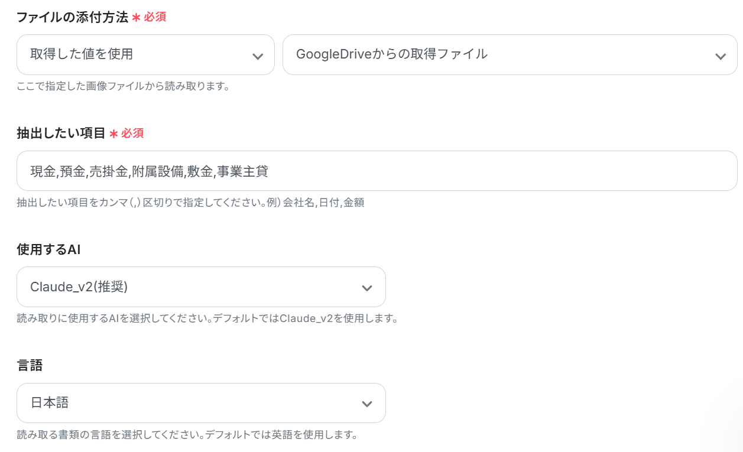Click the comma-separated items hint text
Image resolution: width=743 pixels, height=452 pixels.
click(x=190, y=203)
